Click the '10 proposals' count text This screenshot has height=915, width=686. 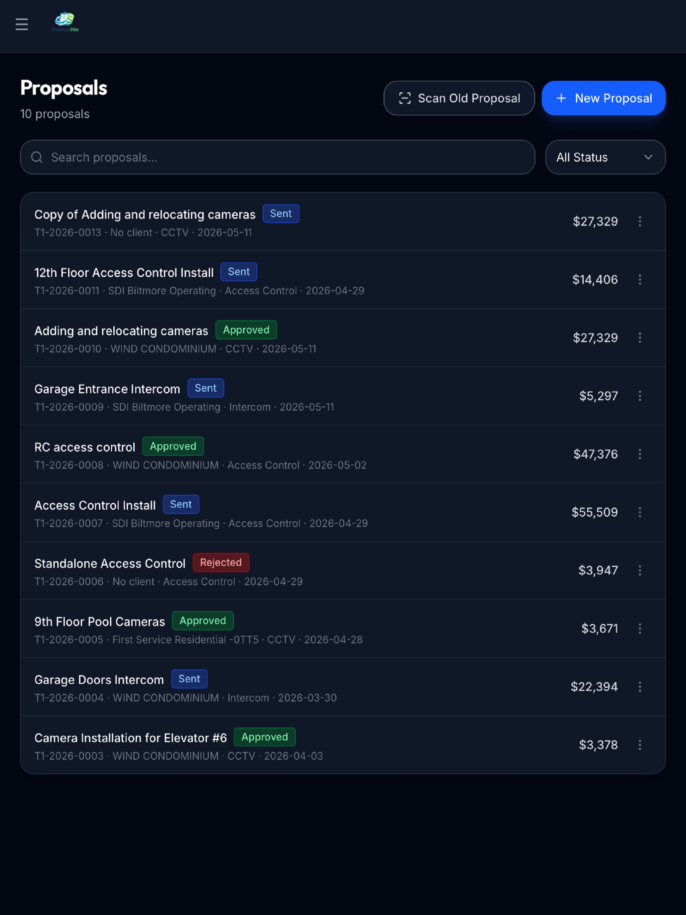coord(55,114)
